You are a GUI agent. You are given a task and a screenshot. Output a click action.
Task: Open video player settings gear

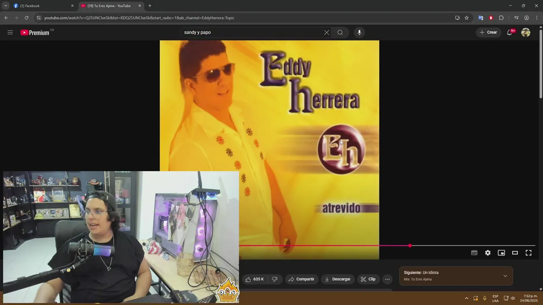coord(488,253)
